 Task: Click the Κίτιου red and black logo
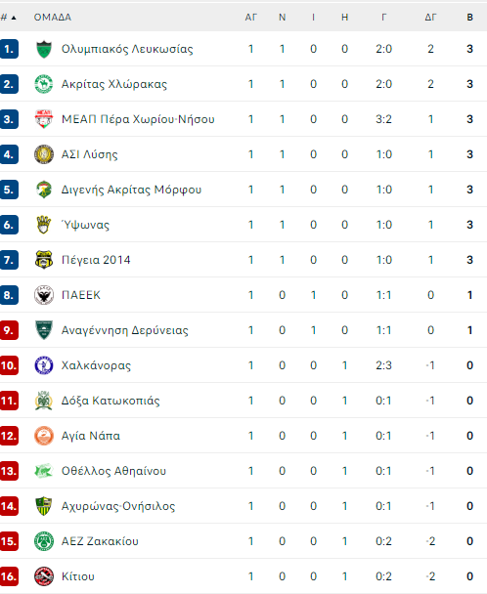pyautogui.click(x=44, y=576)
